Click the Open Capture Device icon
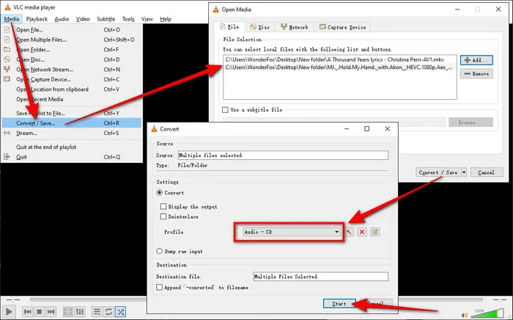513x320 pixels. [7, 79]
